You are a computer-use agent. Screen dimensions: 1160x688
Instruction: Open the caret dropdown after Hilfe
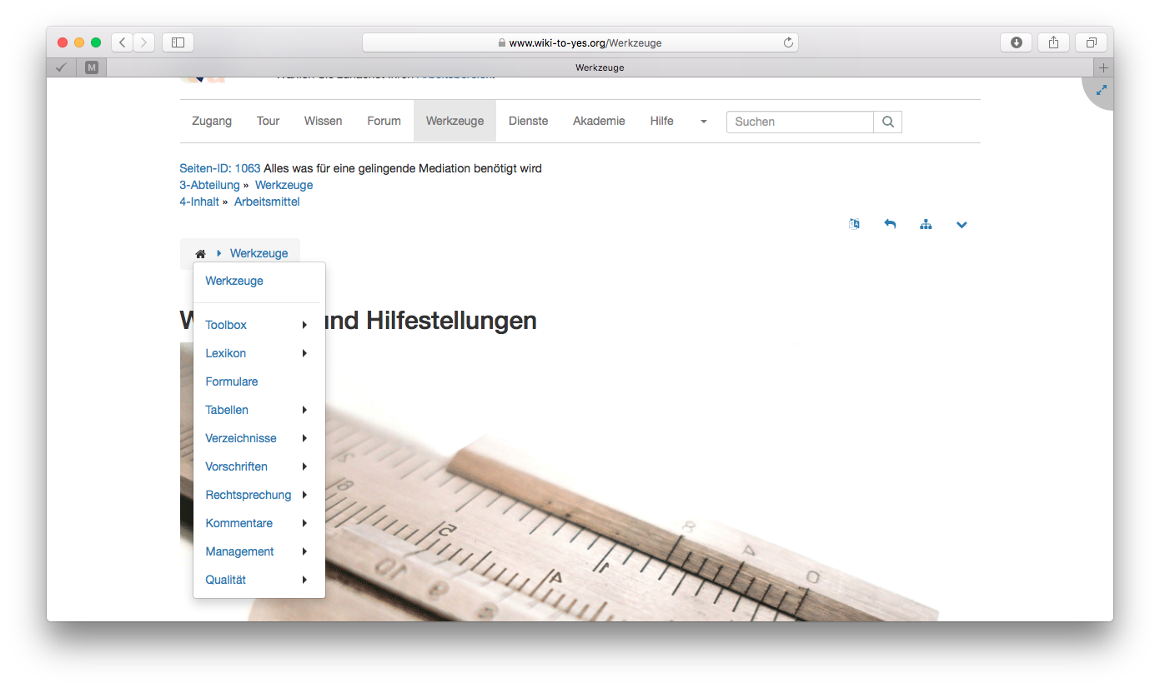click(703, 122)
